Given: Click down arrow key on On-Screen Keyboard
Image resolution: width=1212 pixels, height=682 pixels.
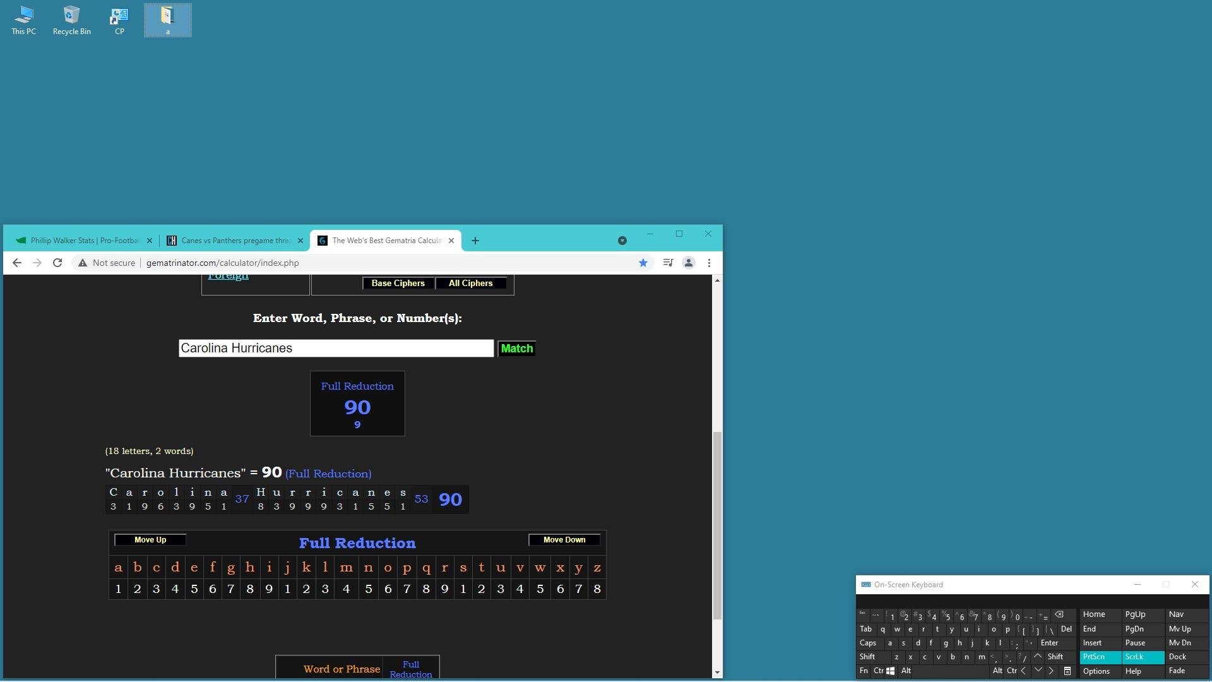Looking at the screenshot, I should [x=1038, y=671].
